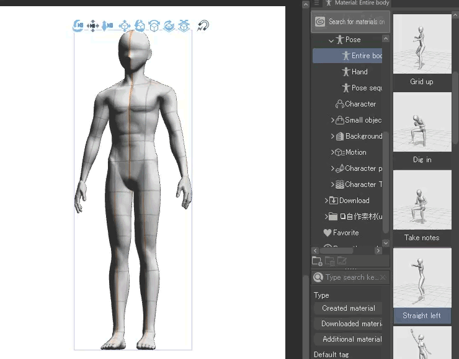Click the free rotate 3D model icon
Image resolution: width=459 pixels, height=359 pixels.
(x=140, y=26)
